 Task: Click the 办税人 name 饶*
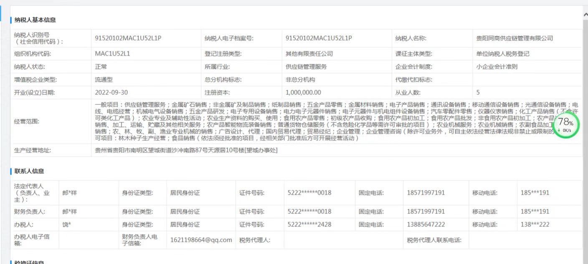[67, 224]
